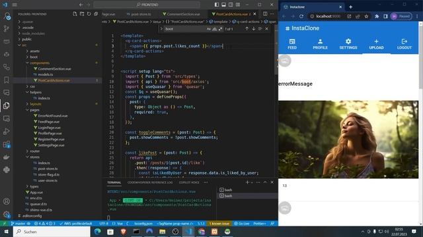The image size is (423, 237).
Task: Bookmark the localhost page with the star
Action: [x=366, y=16]
